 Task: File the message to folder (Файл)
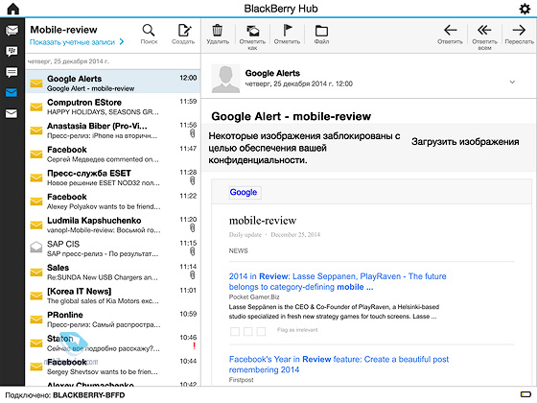point(321,34)
